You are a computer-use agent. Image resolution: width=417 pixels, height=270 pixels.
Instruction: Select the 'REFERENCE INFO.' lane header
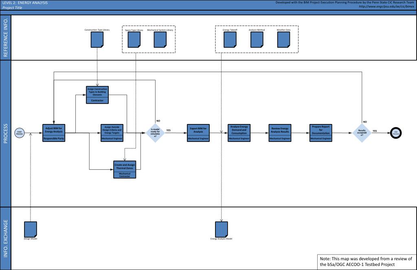coord(6,38)
